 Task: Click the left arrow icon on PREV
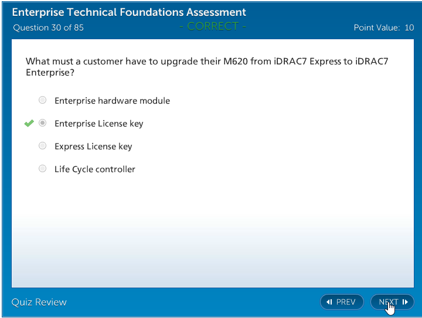(x=329, y=302)
